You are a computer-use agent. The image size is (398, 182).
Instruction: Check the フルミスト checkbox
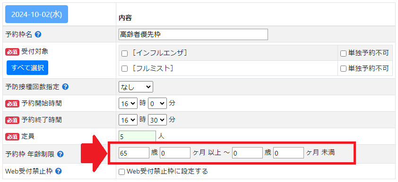[124, 68]
